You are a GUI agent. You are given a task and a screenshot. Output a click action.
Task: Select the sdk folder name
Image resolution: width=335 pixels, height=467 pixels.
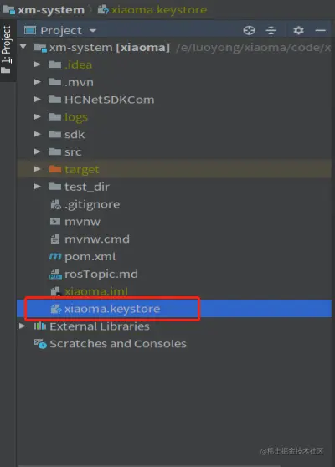[x=75, y=134]
